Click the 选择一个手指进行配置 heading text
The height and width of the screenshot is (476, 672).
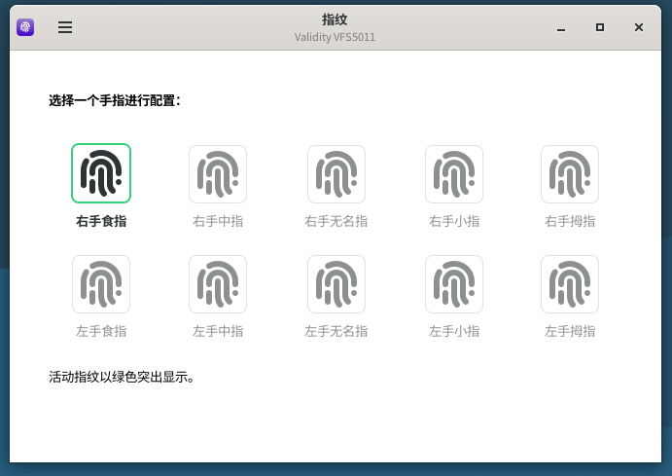tap(115, 100)
